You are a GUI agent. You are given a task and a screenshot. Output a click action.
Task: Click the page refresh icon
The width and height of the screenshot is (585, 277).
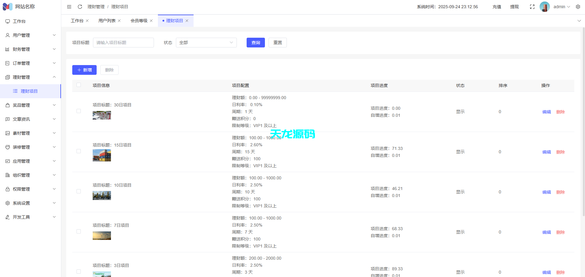(x=80, y=6)
